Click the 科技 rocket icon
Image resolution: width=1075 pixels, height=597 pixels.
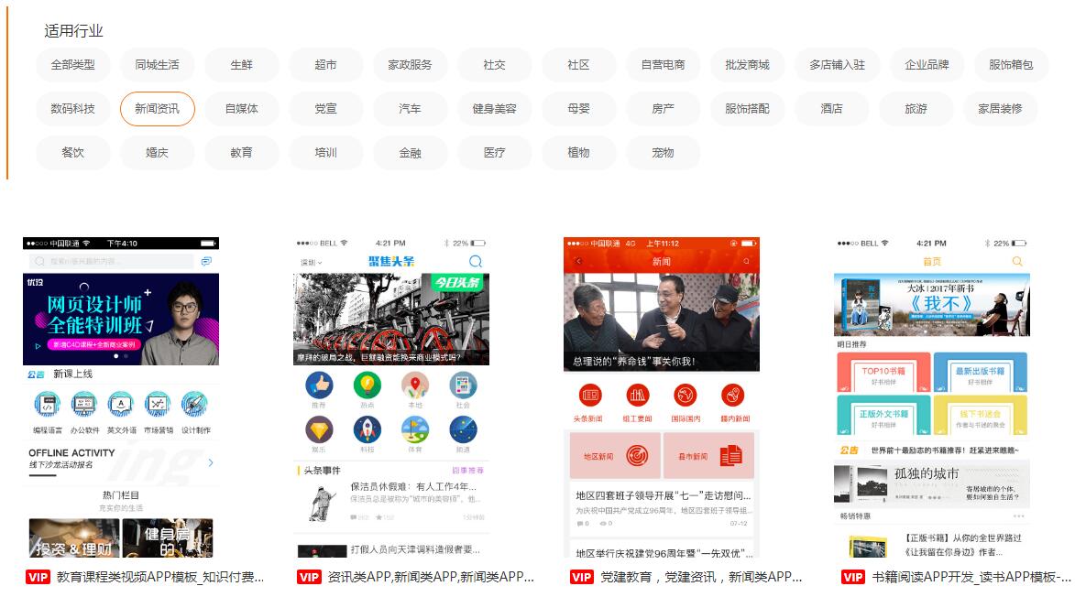tap(367, 429)
